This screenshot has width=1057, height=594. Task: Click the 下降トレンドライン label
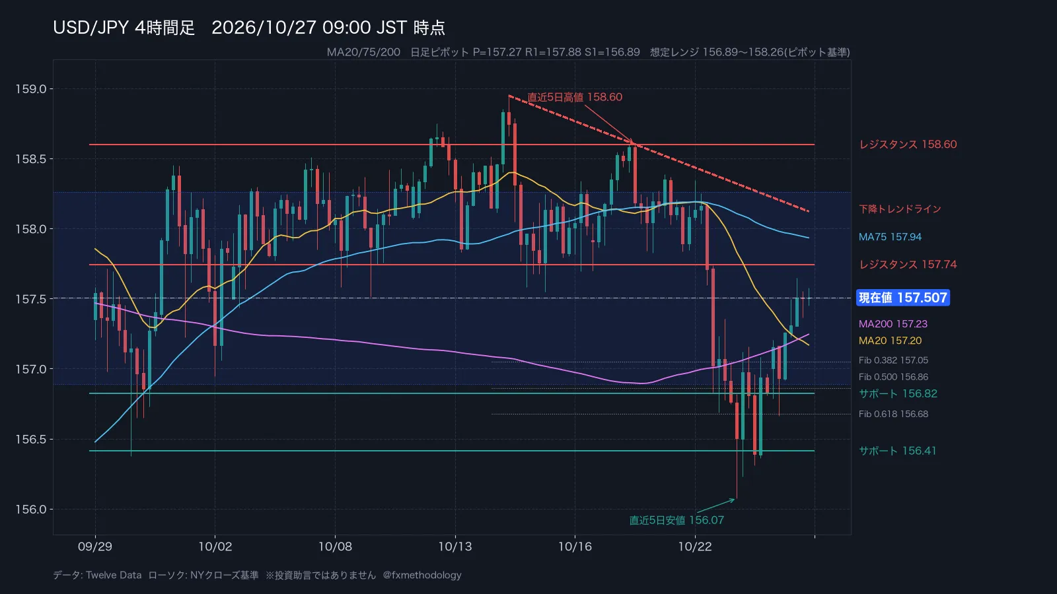point(900,209)
